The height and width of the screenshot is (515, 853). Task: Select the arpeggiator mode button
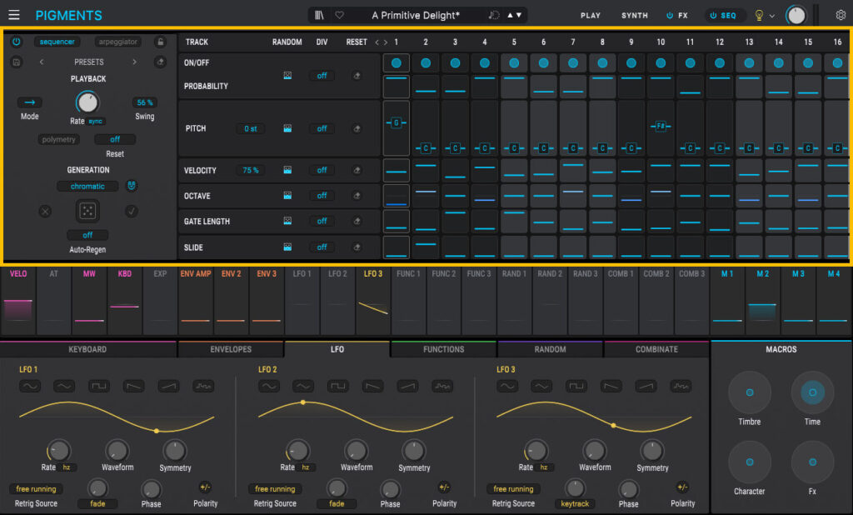(x=117, y=42)
